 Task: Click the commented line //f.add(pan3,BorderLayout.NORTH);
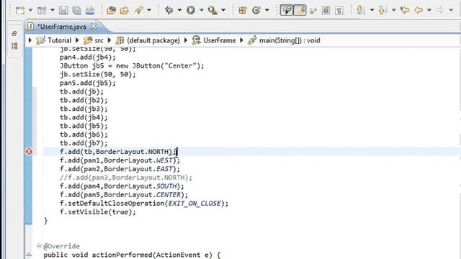[x=126, y=178]
